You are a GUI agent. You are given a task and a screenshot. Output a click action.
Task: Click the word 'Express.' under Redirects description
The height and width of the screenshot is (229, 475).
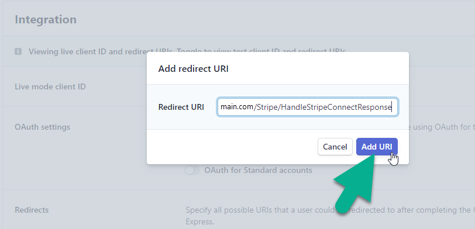(x=200, y=222)
